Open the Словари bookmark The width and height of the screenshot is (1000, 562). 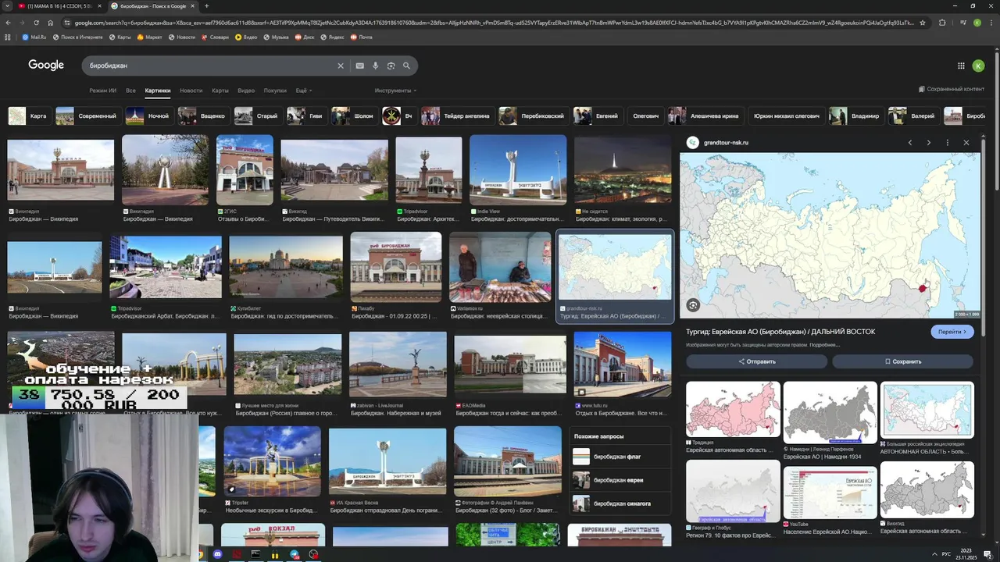(x=215, y=37)
